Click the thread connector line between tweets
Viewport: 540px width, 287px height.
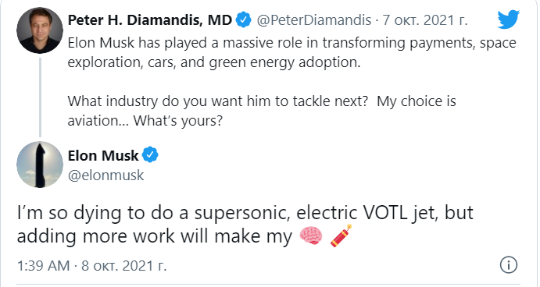[41, 97]
